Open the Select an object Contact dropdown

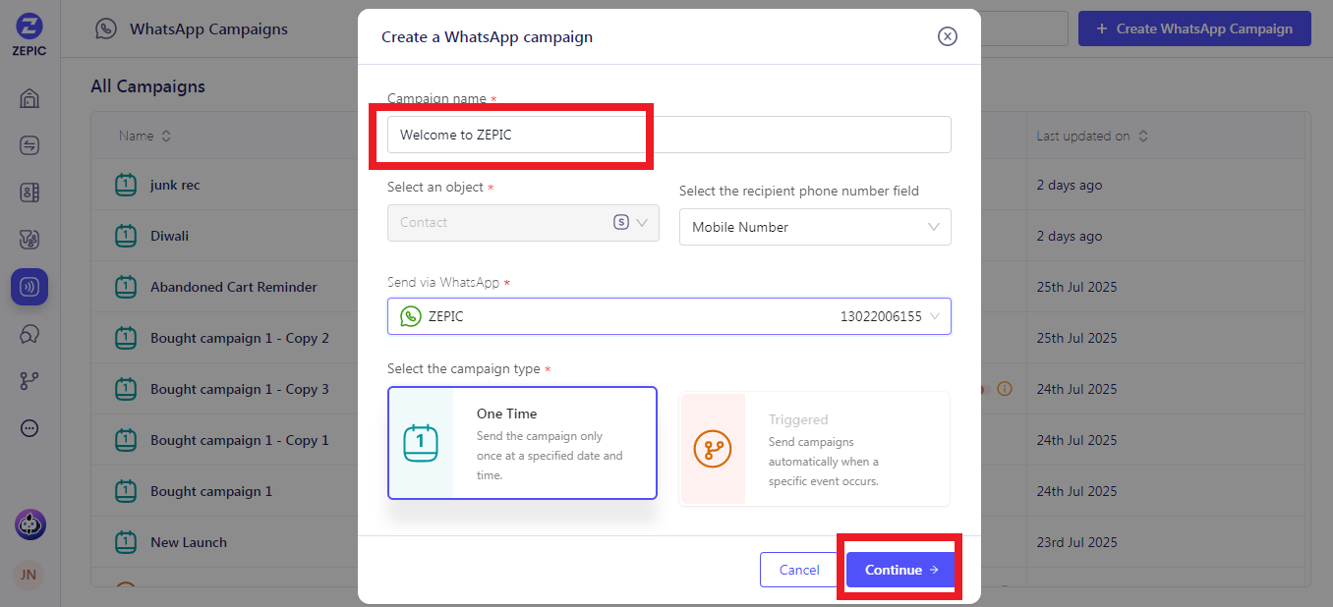[523, 222]
